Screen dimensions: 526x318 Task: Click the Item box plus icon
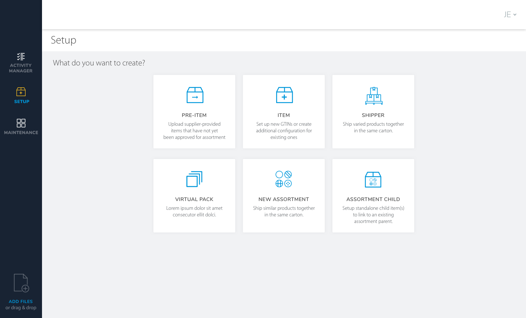click(x=284, y=95)
